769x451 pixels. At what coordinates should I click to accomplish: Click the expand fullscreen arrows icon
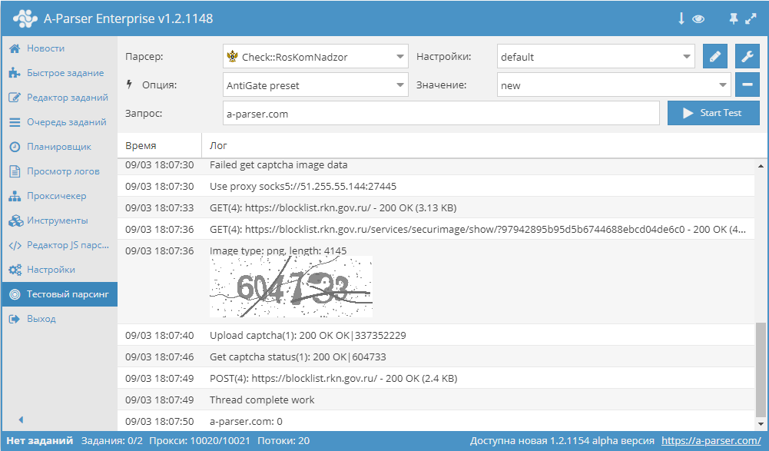(x=751, y=18)
